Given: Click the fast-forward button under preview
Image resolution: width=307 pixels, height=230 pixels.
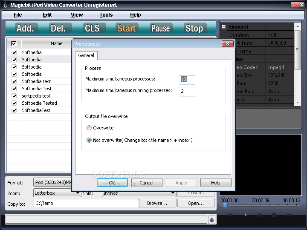Looking at the screenshot, I should click(289, 215).
